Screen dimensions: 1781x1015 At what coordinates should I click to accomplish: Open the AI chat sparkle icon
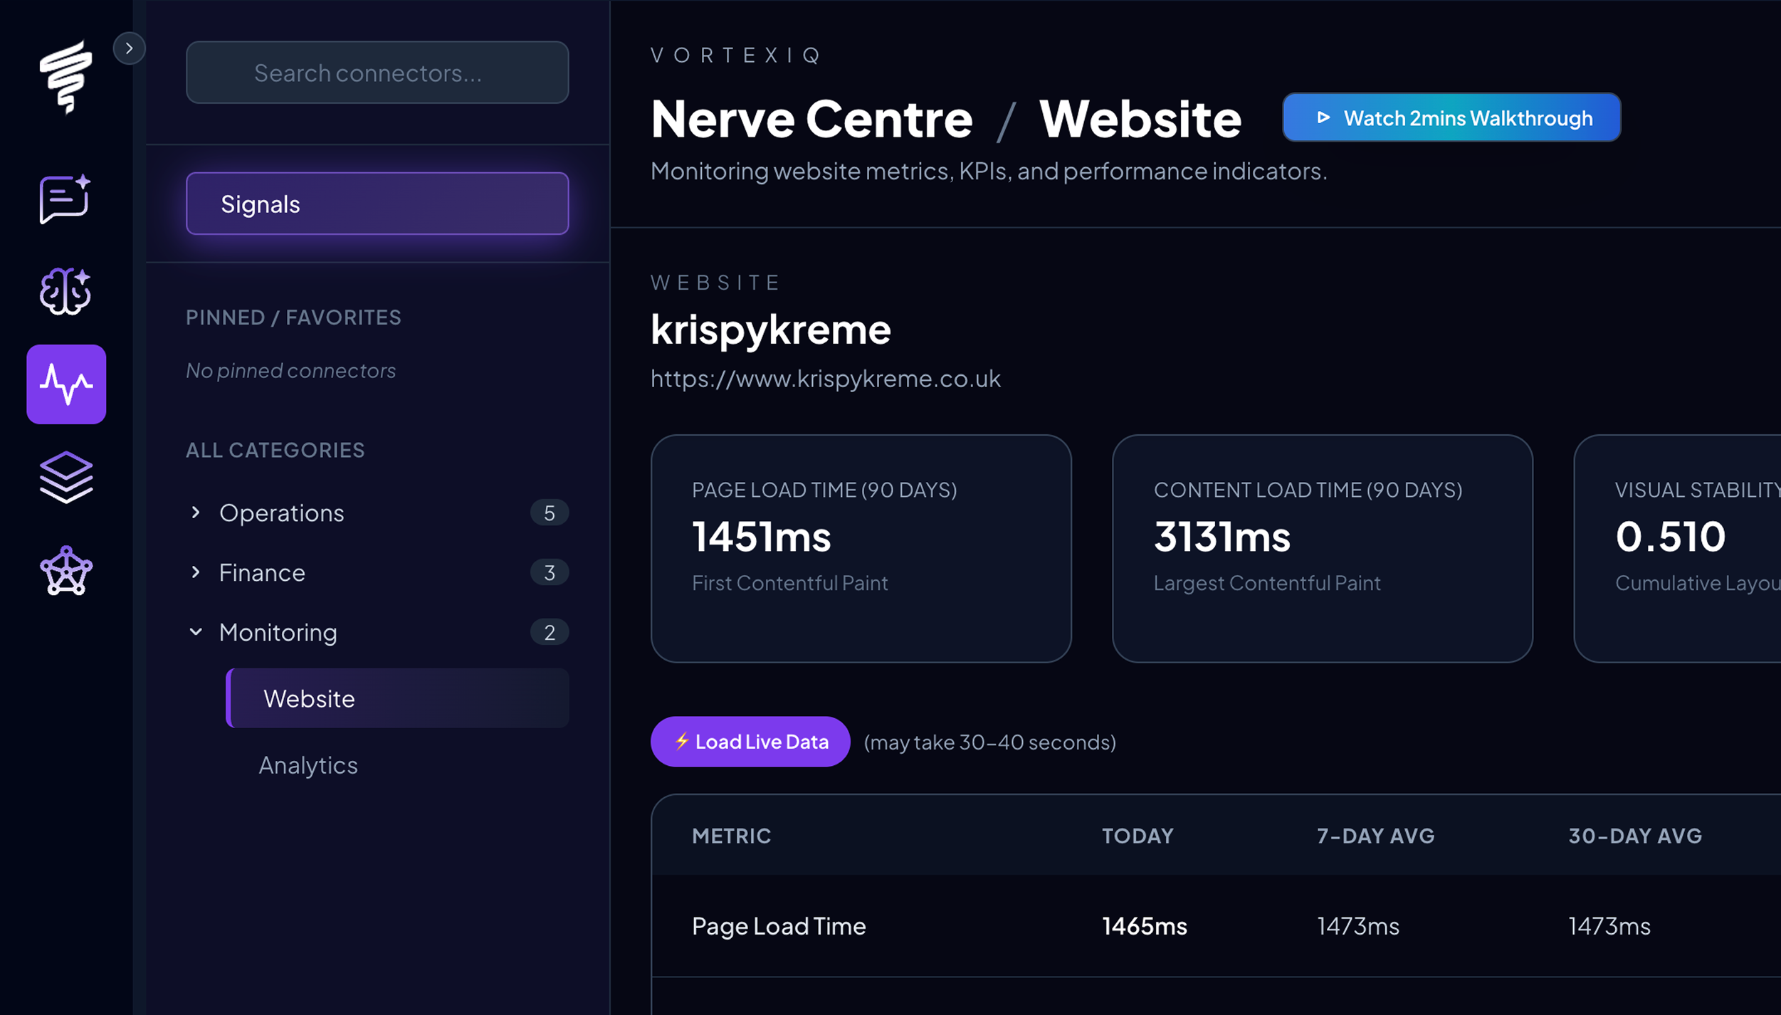click(x=65, y=199)
